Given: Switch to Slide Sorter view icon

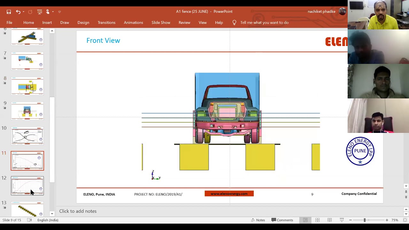Looking at the screenshot, I should (317, 220).
